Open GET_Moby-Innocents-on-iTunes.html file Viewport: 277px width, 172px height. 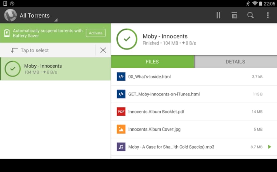pos(194,94)
